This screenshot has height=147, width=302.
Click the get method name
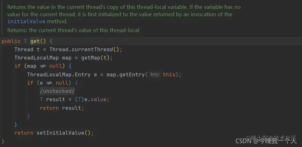[35, 41]
